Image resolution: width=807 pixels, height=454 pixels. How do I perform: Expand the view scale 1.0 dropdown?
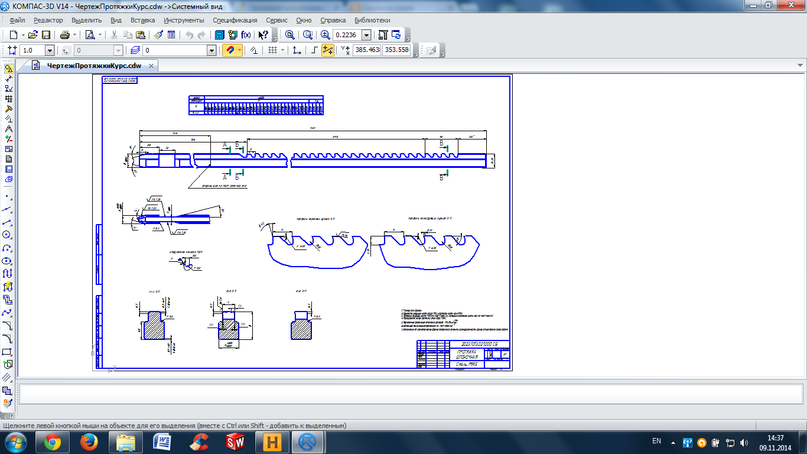point(49,51)
